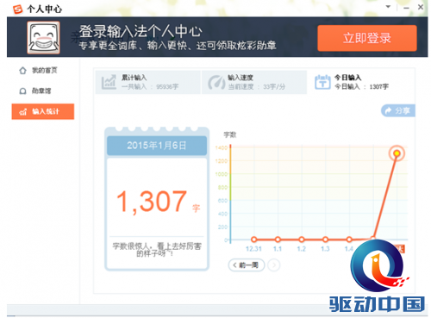
Task: Select 输入统计 in the sidebar
Action: pos(43,111)
